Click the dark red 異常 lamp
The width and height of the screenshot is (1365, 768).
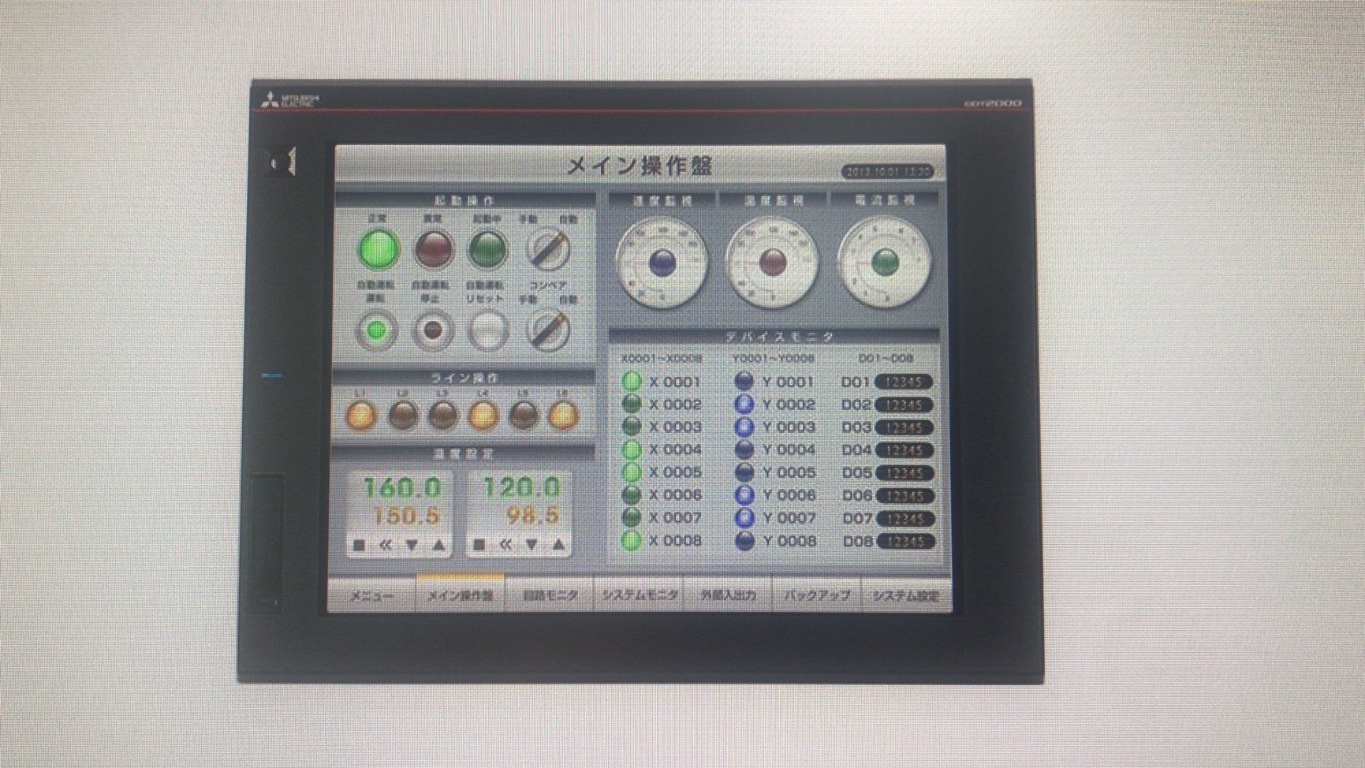[434, 250]
